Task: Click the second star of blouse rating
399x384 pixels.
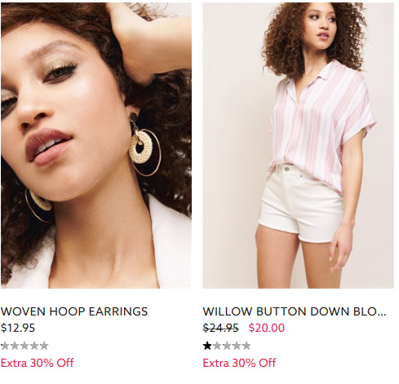Action: pos(217,346)
